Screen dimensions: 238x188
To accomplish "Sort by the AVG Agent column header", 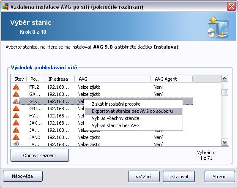I will coord(172,79).
